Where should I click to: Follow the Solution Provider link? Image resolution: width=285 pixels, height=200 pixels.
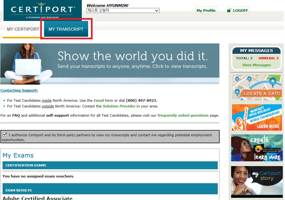coord(119,106)
